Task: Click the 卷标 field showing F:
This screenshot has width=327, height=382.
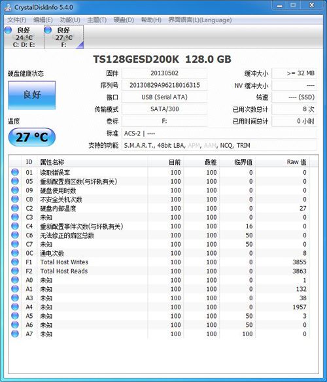Action: point(164,121)
